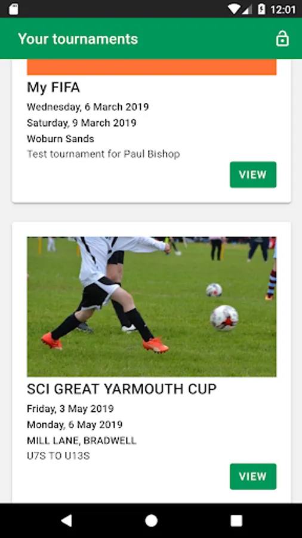Tap Android home circle button
The image size is (302, 538).
151,521
